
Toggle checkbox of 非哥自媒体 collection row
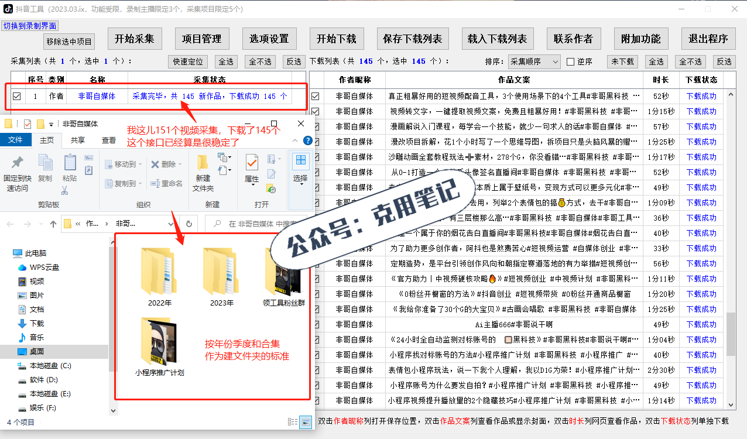click(17, 96)
